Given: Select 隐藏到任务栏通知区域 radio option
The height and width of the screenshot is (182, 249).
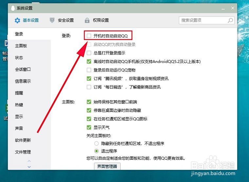Looking at the screenshot, I should [96, 144].
